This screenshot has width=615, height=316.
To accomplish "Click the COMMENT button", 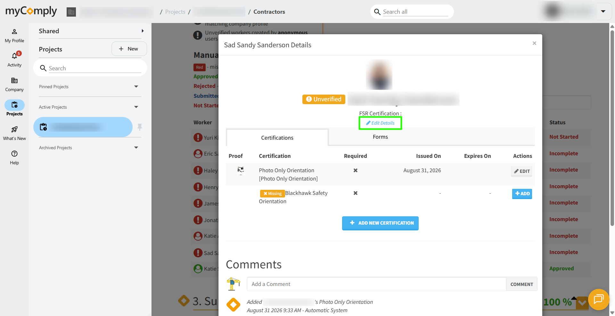I will 521,284.
